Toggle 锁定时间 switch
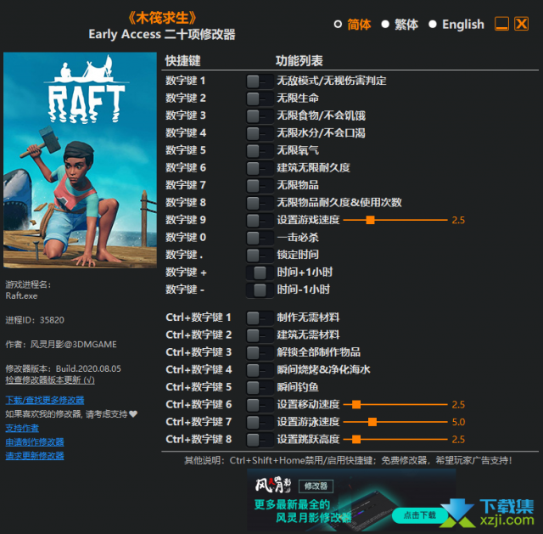The width and height of the screenshot is (543, 534). pyautogui.click(x=260, y=256)
